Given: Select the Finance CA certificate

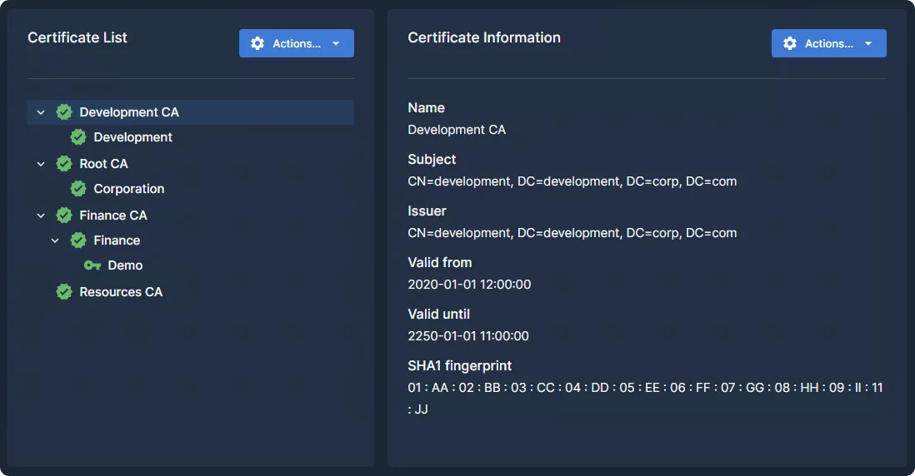Looking at the screenshot, I should click(x=113, y=215).
